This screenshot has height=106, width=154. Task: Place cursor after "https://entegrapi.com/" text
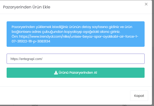point(43,59)
